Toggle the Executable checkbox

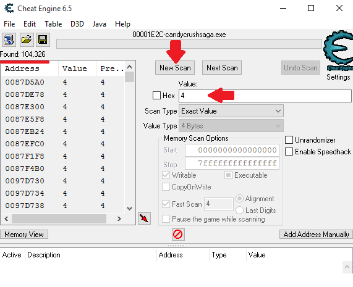point(228,175)
